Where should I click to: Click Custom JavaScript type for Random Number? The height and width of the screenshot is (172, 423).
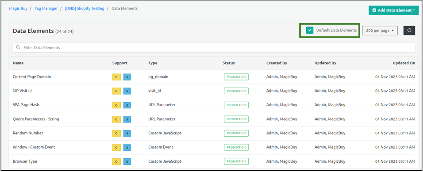click(x=165, y=133)
